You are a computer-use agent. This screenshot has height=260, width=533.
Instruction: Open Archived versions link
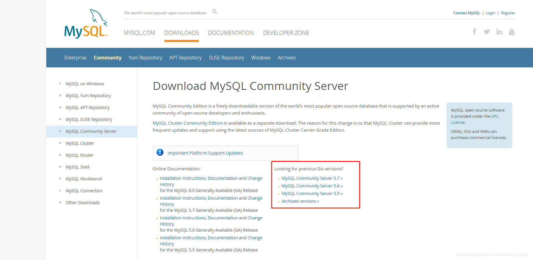coord(300,201)
